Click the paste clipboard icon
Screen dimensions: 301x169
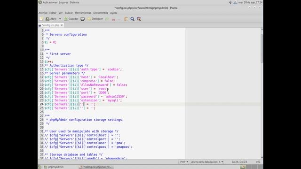126,19
